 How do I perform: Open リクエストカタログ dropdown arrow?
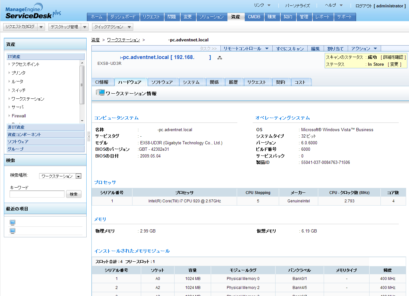coord(41,27)
